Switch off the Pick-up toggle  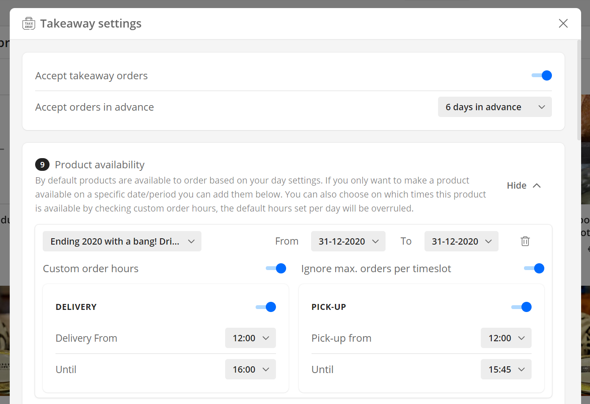point(521,307)
